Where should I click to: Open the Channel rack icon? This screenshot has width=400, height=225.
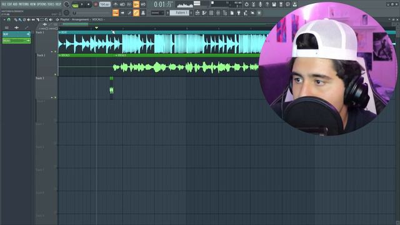pyautogui.click(x=211, y=12)
